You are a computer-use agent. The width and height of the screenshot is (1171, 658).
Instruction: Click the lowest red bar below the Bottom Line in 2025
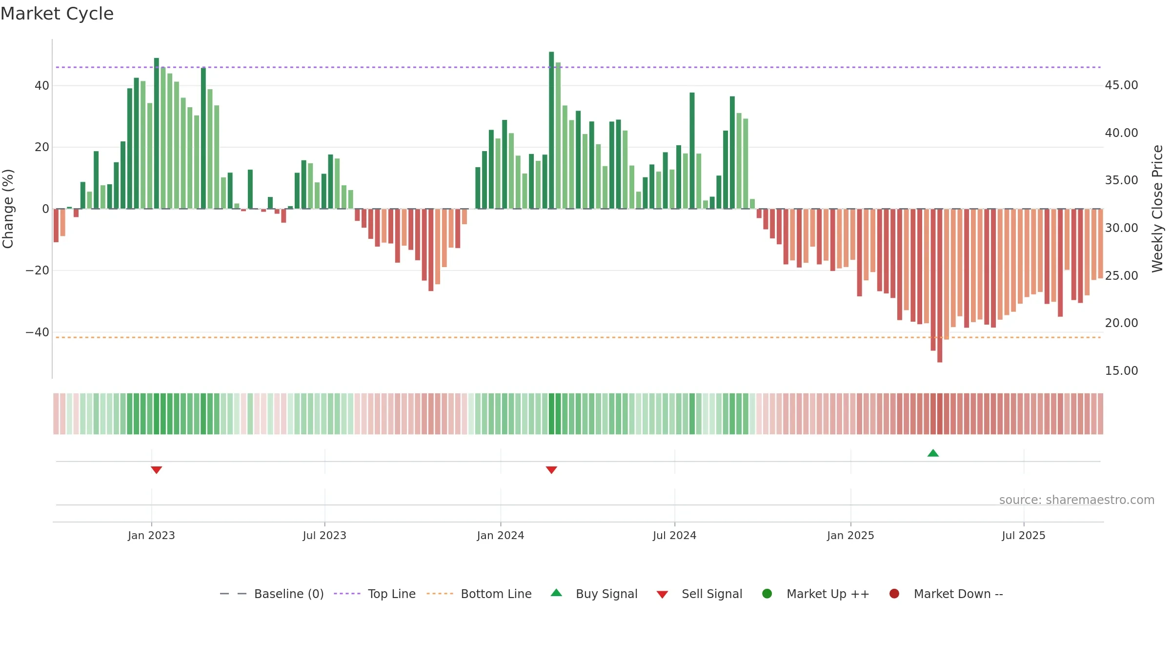(940, 286)
